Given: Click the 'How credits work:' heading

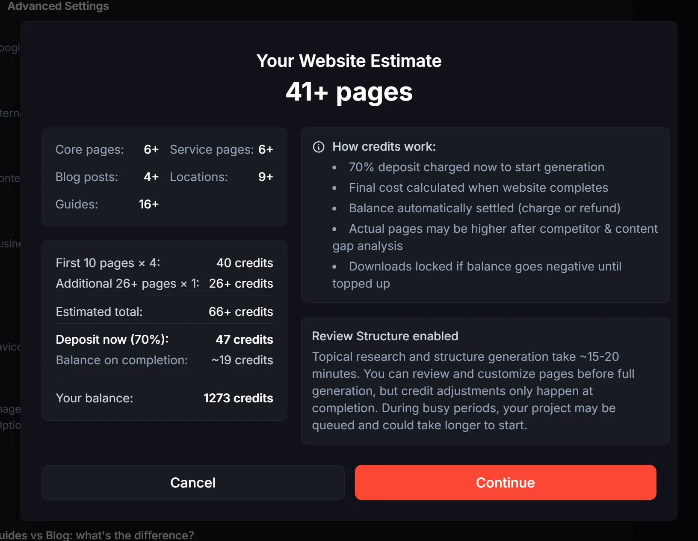Looking at the screenshot, I should [x=384, y=146].
